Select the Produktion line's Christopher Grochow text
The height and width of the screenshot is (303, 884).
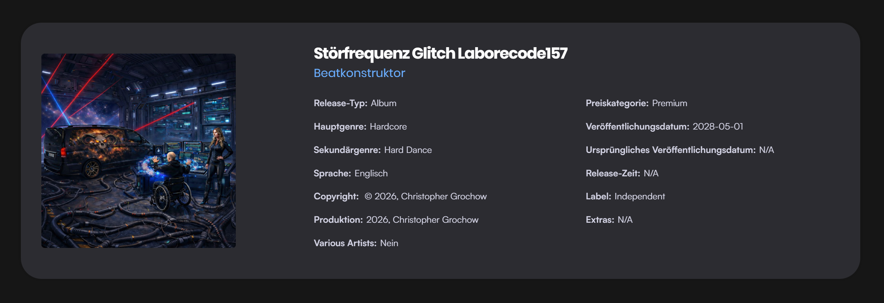point(435,220)
